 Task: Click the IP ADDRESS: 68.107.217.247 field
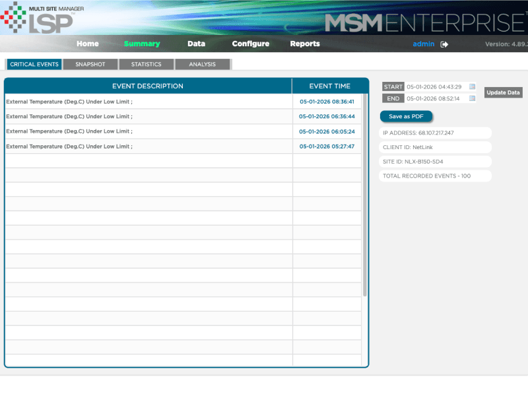tap(435, 133)
